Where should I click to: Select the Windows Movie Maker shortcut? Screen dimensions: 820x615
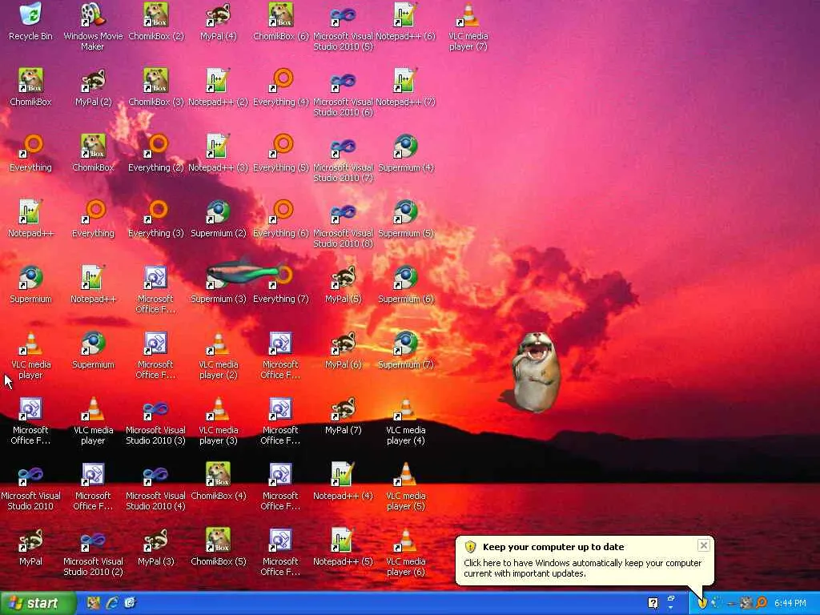coord(93,26)
